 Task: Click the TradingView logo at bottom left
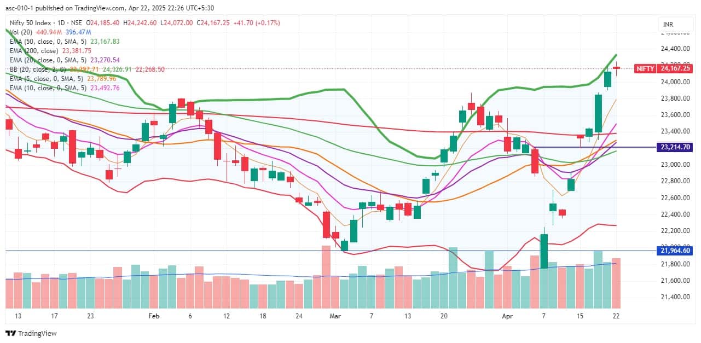(x=31, y=333)
